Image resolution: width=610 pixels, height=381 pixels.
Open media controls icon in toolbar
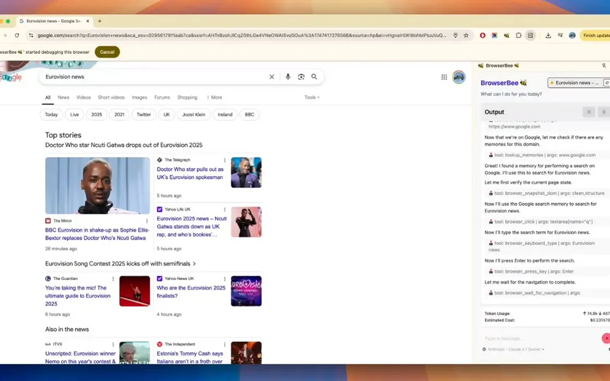[560, 35]
